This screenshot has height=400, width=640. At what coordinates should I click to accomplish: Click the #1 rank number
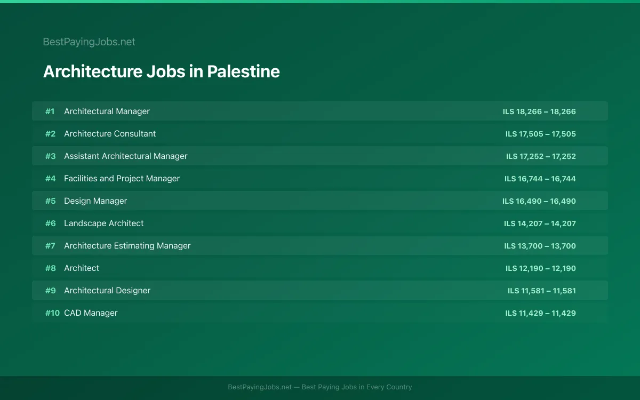[50, 111]
